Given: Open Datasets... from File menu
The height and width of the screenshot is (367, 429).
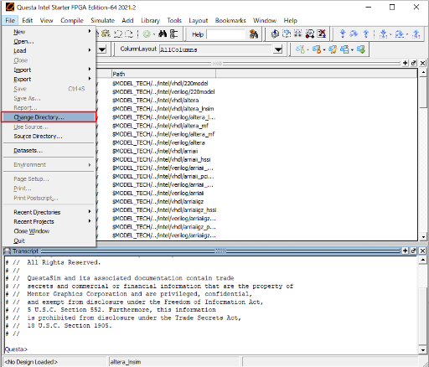Looking at the screenshot, I should coord(49,150).
